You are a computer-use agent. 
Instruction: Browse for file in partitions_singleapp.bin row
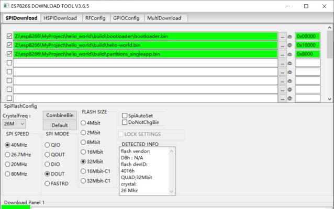coord(283,54)
